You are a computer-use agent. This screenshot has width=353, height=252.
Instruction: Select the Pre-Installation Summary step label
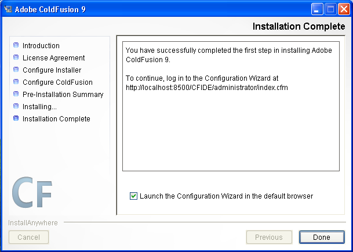pos(63,94)
